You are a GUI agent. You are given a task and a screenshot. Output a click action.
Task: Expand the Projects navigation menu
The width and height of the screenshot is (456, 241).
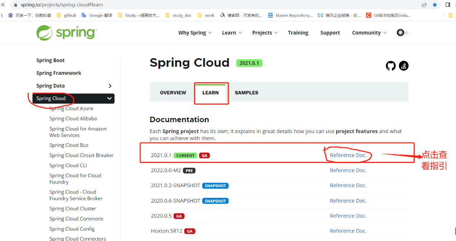point(265,33)
